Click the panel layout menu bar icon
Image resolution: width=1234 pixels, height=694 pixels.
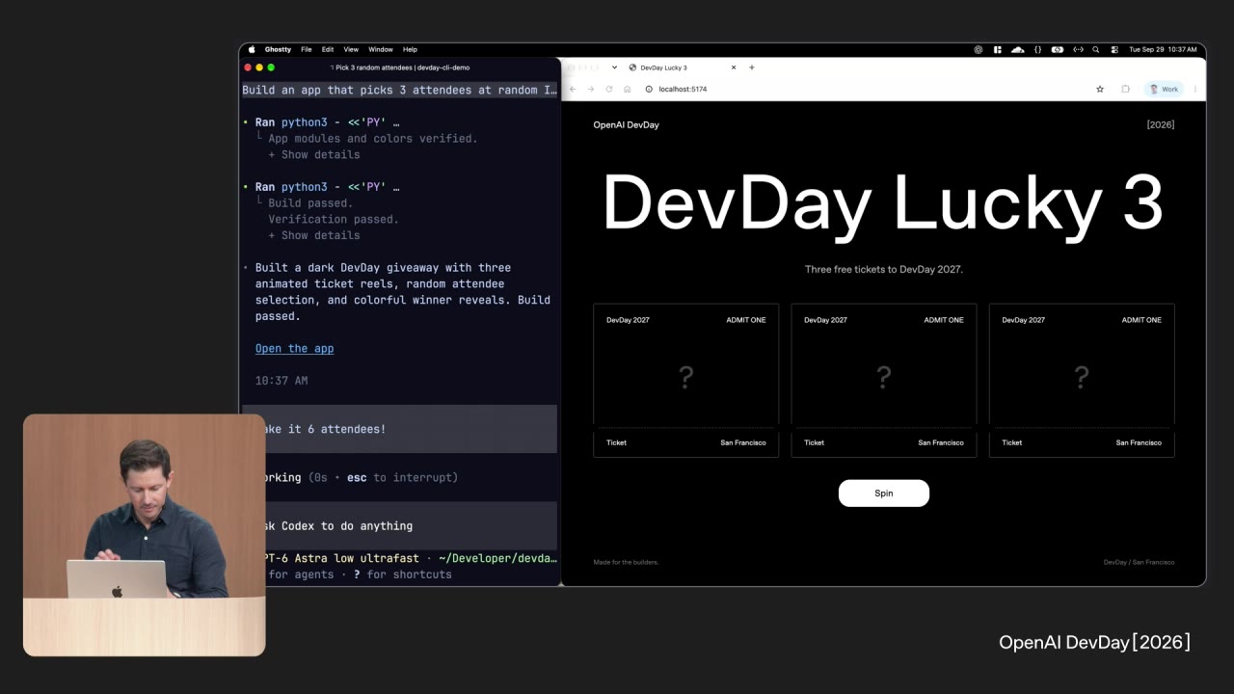998,49
